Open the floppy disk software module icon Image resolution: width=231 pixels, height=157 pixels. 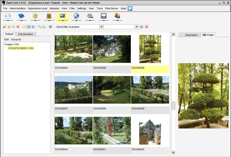104,16
